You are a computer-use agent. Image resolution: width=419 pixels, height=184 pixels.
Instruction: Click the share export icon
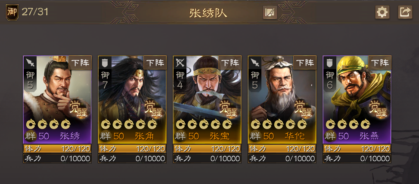coord(405,12)
